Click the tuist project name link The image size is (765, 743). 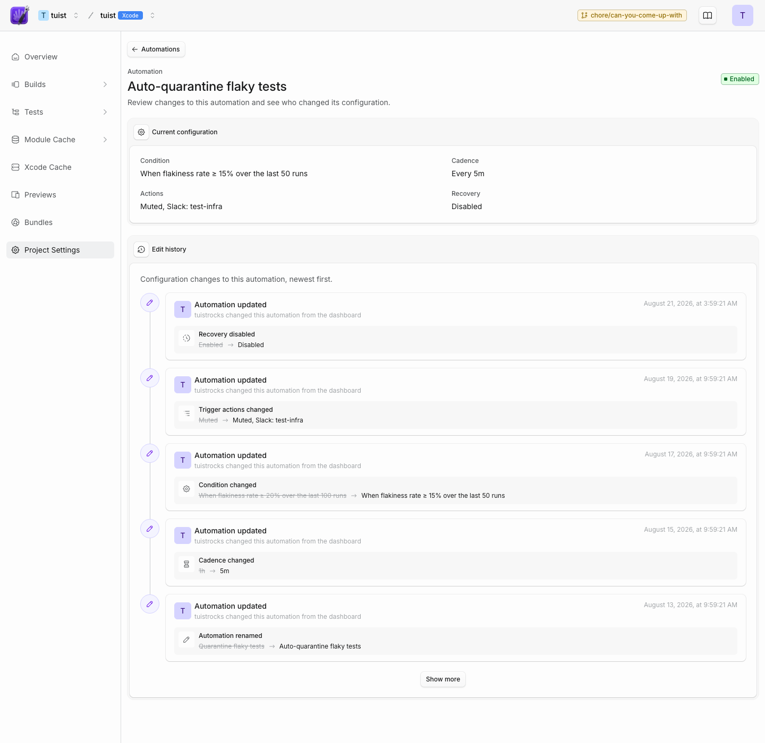pyautogui.click(x=108, y=15)
